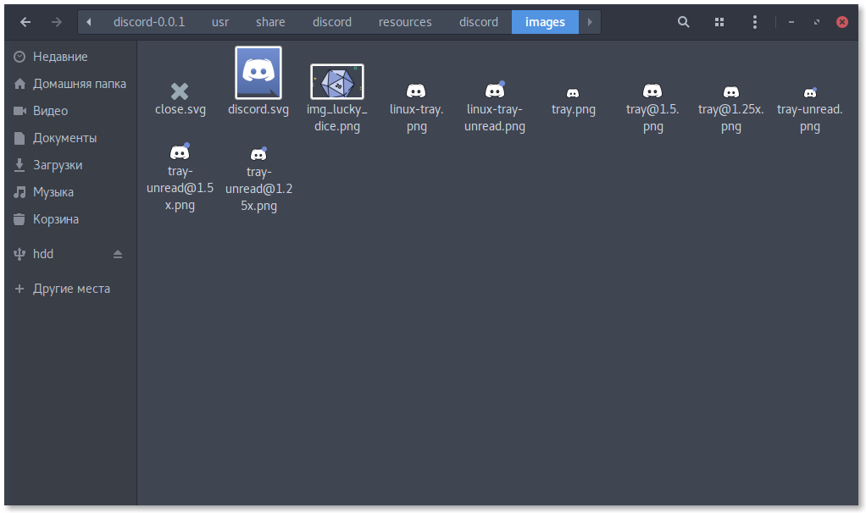Select the linux-tray.png file icon
The image size is (866, 513).
click(x=416, y=91)
